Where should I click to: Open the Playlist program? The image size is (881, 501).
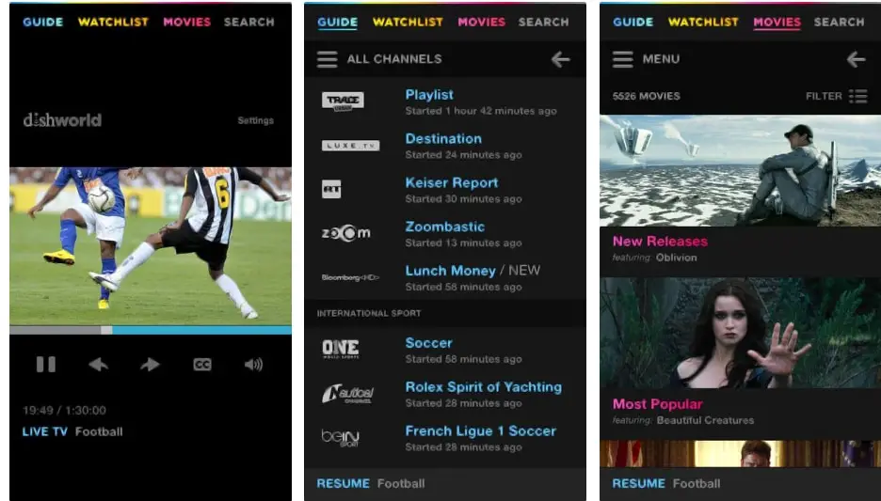(x=429, y=95)
